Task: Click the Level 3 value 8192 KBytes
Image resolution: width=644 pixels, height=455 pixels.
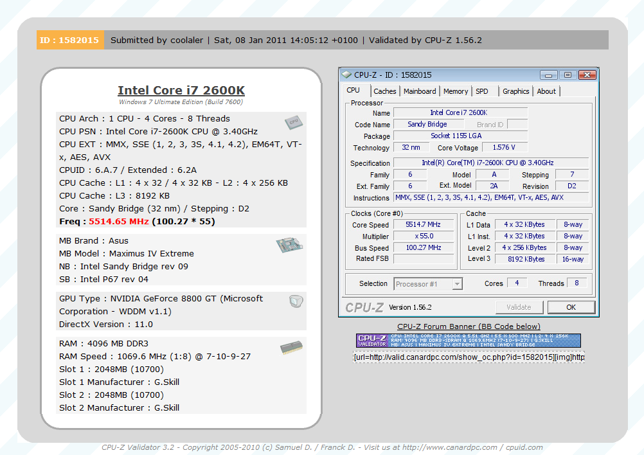Action: (524, 259)
